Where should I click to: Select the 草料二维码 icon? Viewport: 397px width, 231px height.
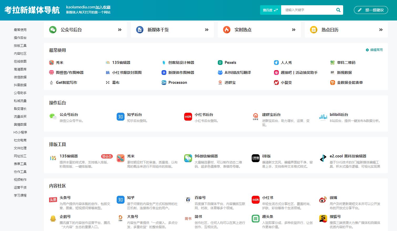(x=333, y=63)
